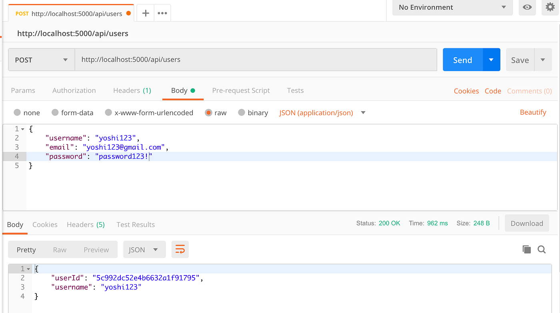Send the POST request
Viewport: 560px width, 313px height.
(x=462, y=60)
